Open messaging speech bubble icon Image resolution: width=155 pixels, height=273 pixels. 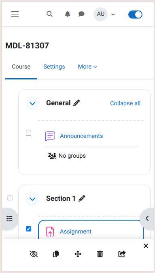[81, 14]
